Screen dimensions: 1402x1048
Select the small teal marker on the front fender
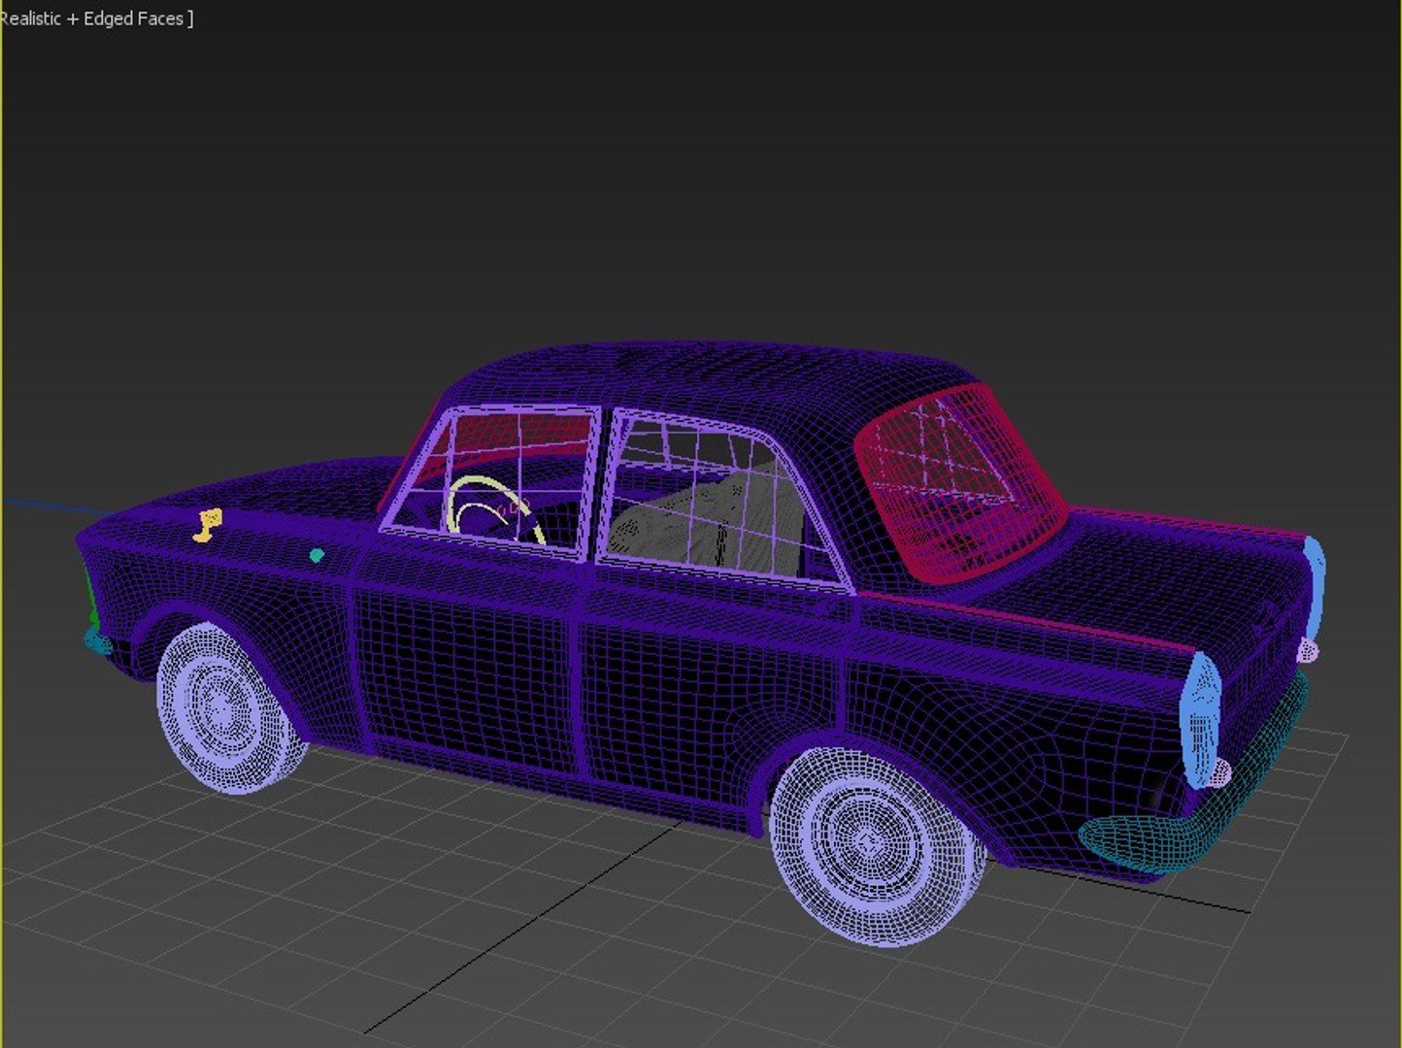tap(317, 556)
